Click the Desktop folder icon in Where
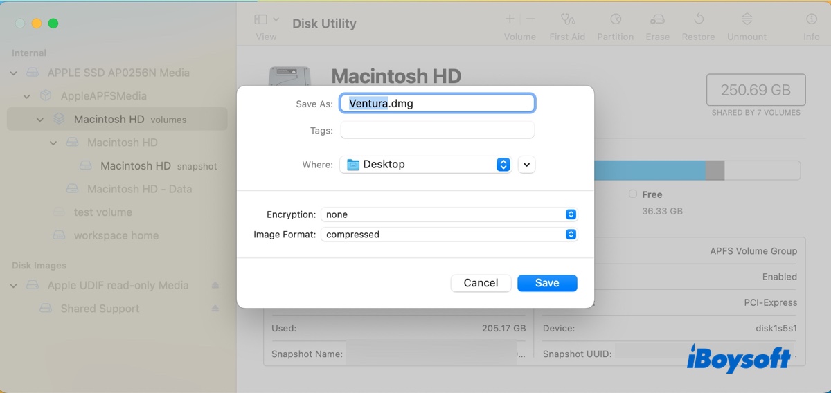Viewport: 831px width, 393px height. 353,165
